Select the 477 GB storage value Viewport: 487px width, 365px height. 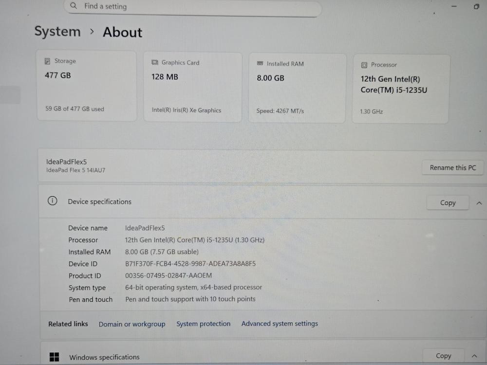[58, 75]
